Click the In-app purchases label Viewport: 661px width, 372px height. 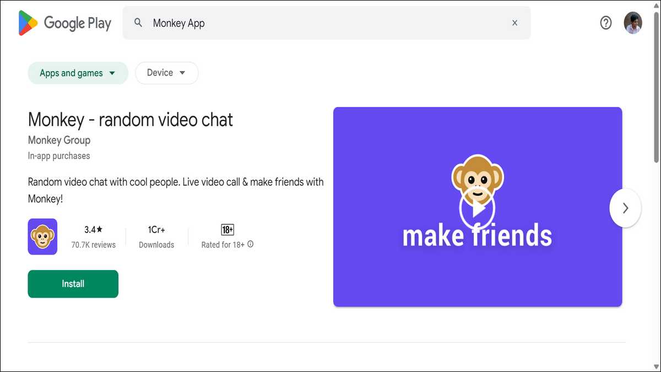[x=59, y=156]
